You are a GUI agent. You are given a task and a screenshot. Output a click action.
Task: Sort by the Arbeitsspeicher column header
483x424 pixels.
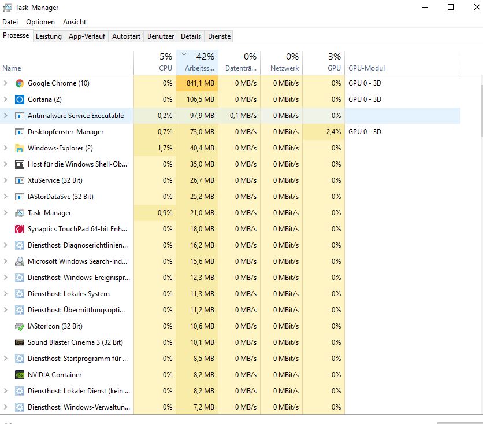(197, 62)
